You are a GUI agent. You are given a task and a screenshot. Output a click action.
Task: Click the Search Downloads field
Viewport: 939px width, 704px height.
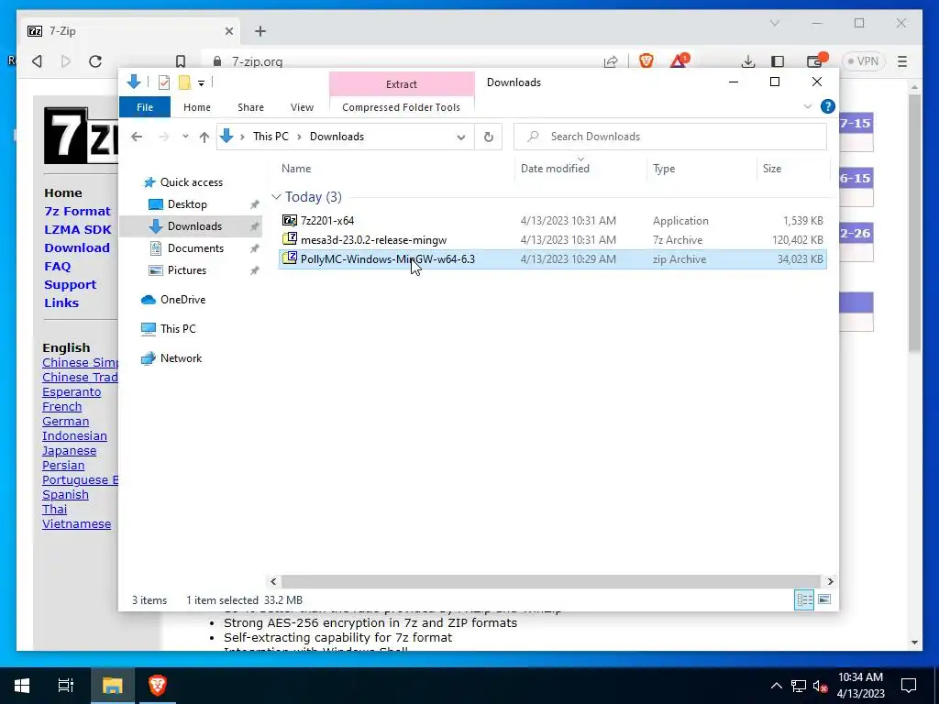coord(670,137)
